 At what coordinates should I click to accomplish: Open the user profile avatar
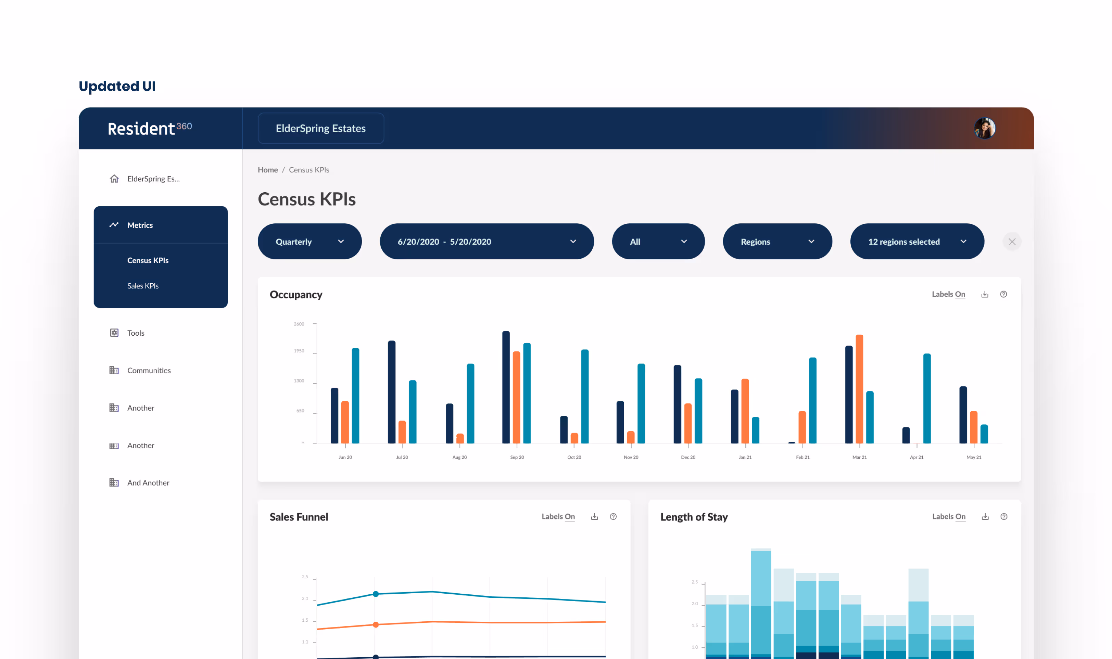(985, 128)
